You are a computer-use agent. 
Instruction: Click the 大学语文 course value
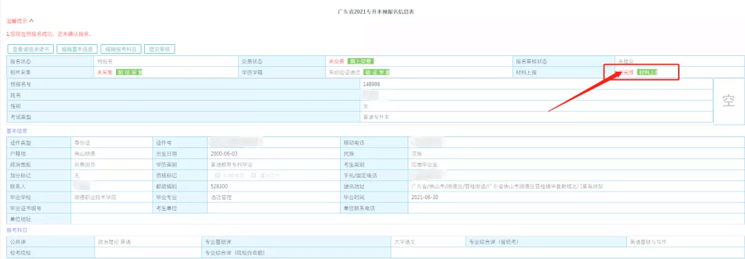click(x=405, y=242)
